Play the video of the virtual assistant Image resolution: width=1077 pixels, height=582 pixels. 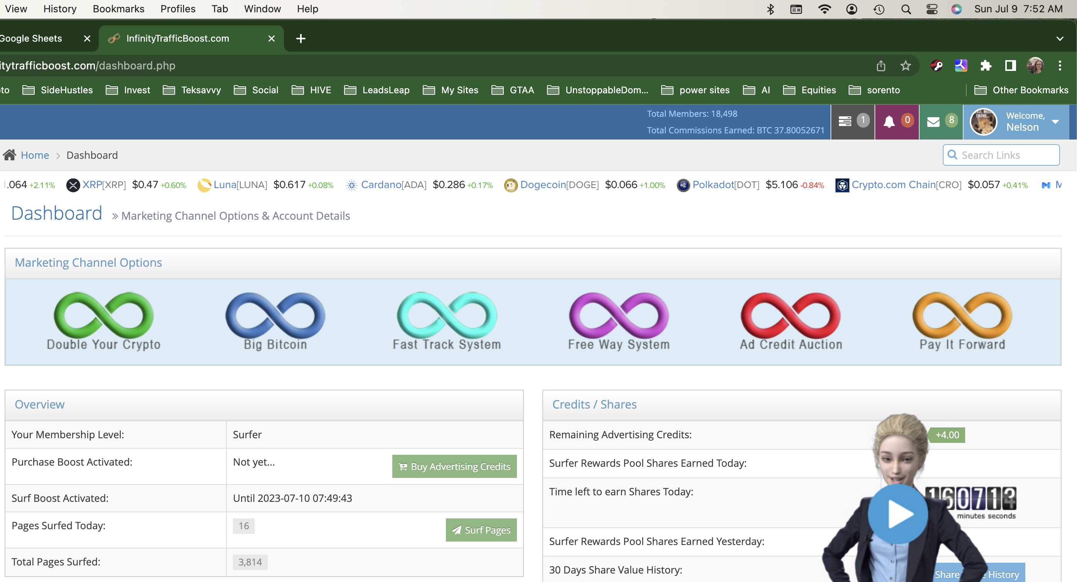point(898,514)
